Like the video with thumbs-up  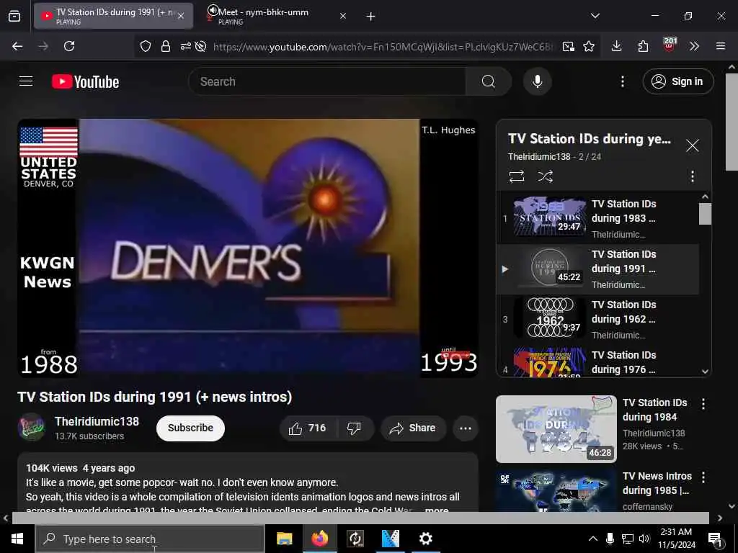point(307,428)
